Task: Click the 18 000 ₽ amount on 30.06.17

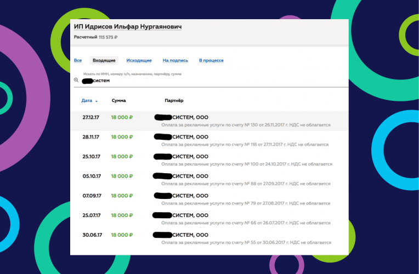Action: pyautogui.click(x=122, y=235)
